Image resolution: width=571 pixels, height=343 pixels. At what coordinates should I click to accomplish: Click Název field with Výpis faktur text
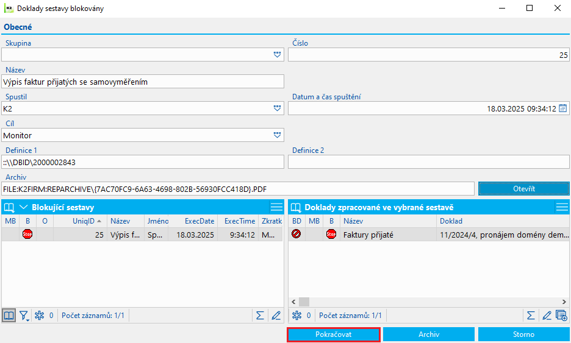click(143, 82)
